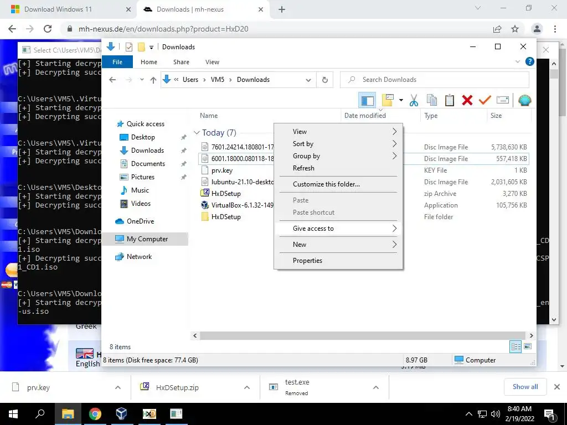Screen dimensions: 567x425
Task: Select Customize this folder...
Action: click(338, 184)
